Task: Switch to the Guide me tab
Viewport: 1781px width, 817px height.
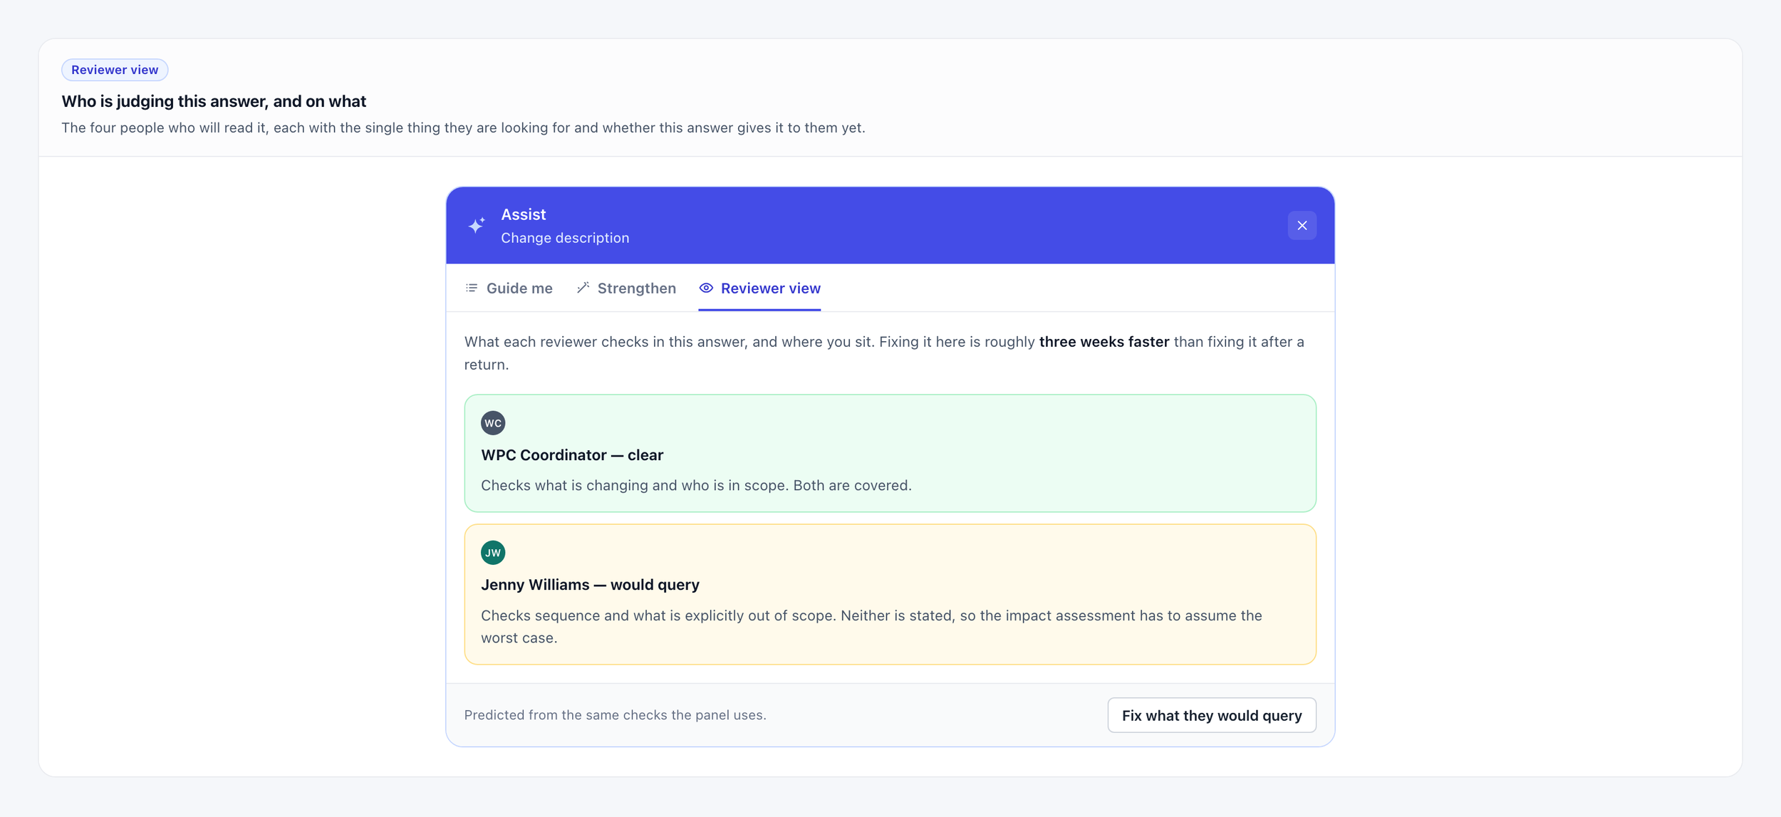Action: click(x=509, y=288)
